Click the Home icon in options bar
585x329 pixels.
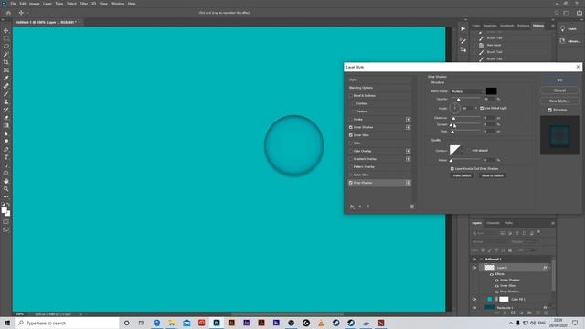point(8,13)
